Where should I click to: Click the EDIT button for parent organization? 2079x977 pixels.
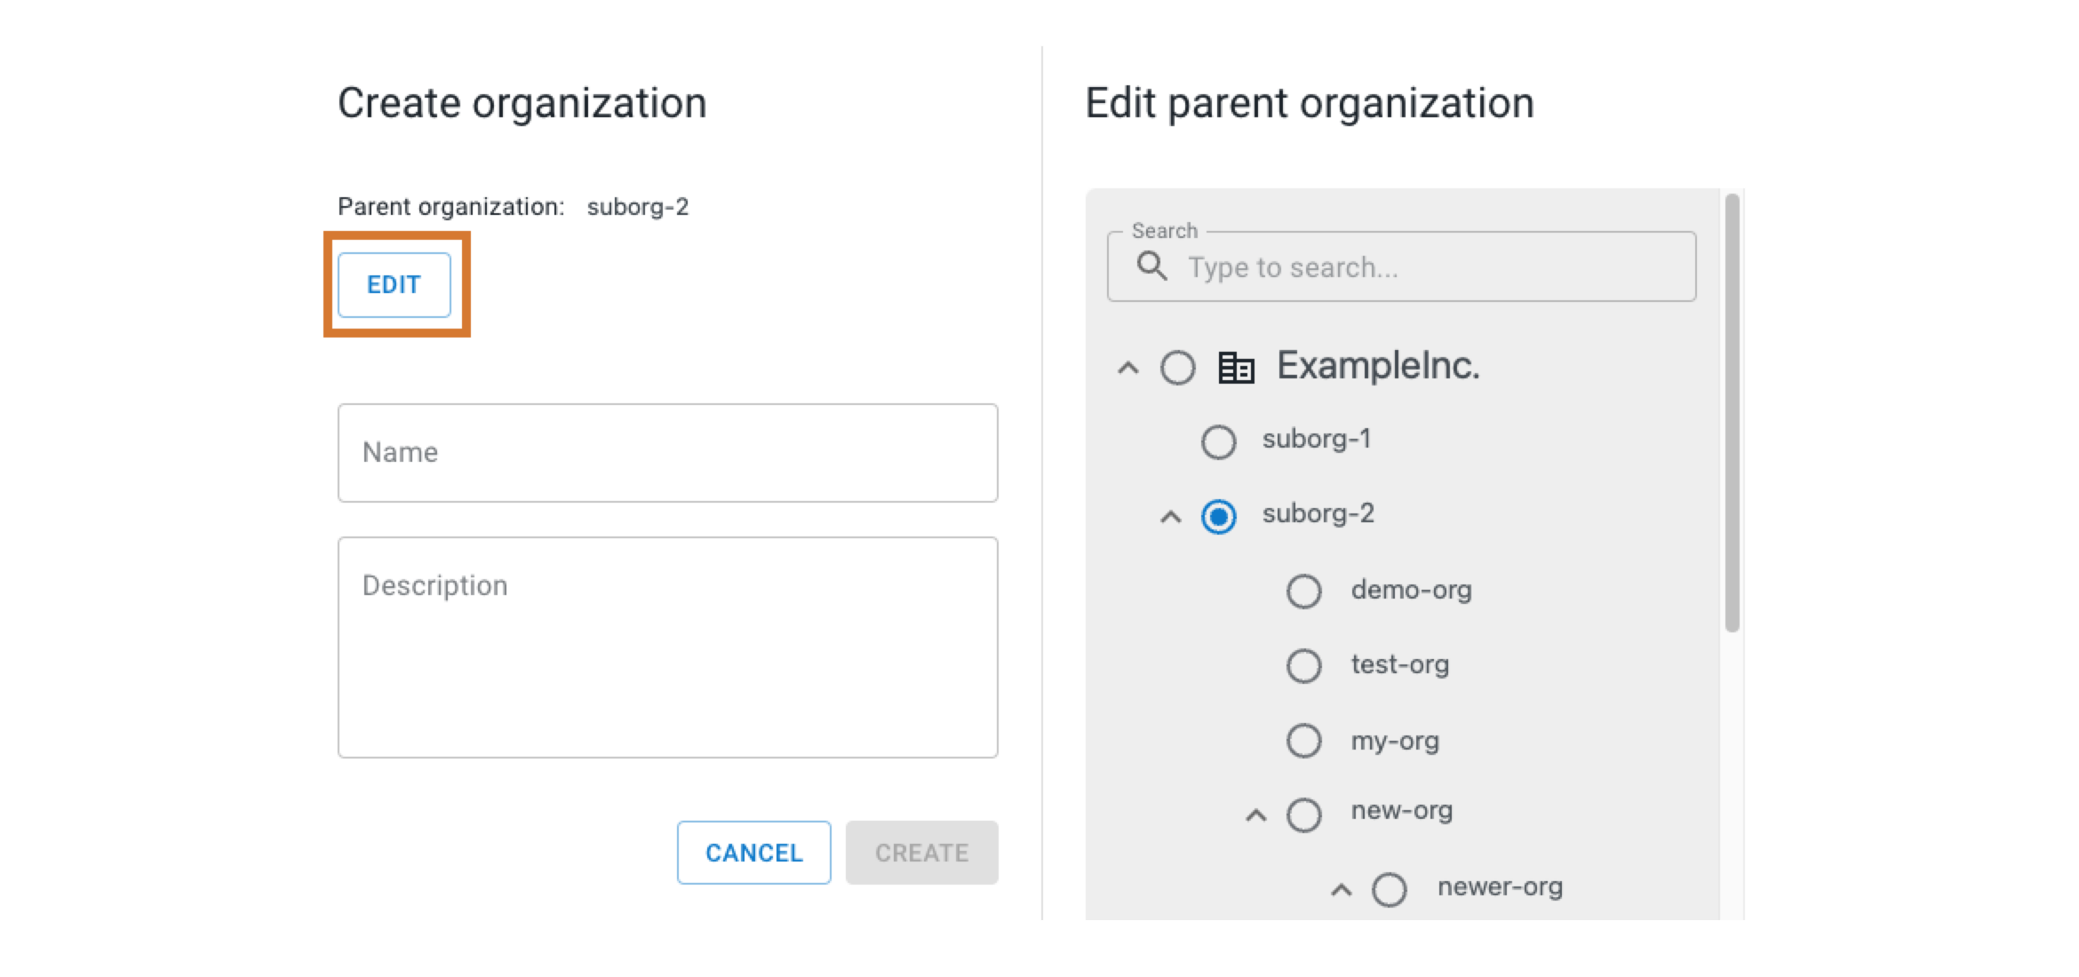pyautogui.click(x=394, y=284)
